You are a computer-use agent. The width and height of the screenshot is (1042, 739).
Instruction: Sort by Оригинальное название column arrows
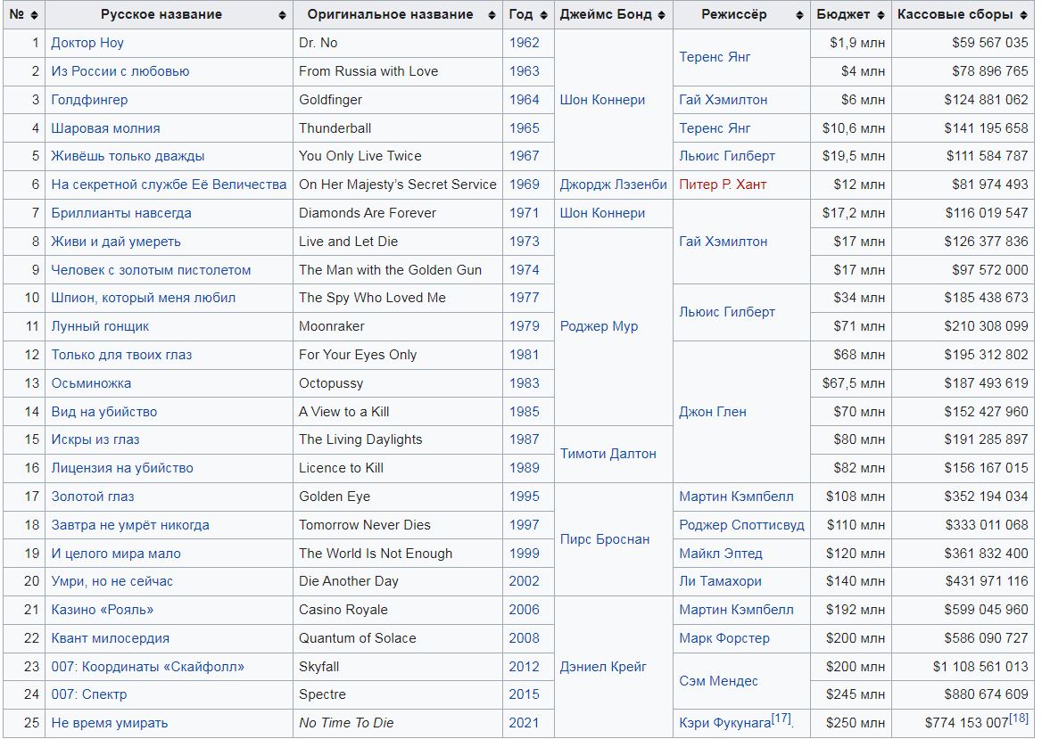pos(492,15)
